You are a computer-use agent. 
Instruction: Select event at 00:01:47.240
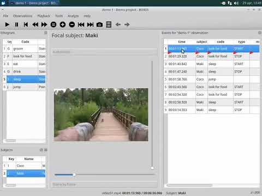click(212, 71)
